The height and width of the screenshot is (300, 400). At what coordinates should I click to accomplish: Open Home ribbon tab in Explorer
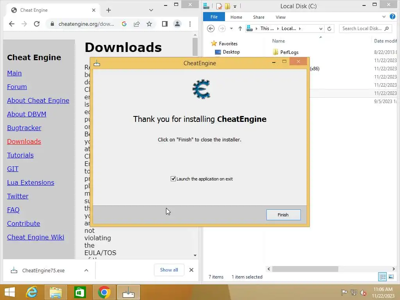tap(236, 17)
